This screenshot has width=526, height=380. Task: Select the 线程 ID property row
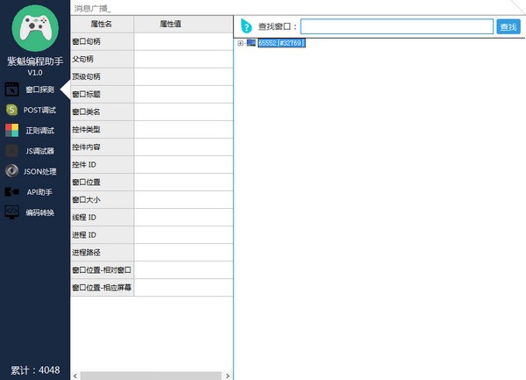(152, 217)
